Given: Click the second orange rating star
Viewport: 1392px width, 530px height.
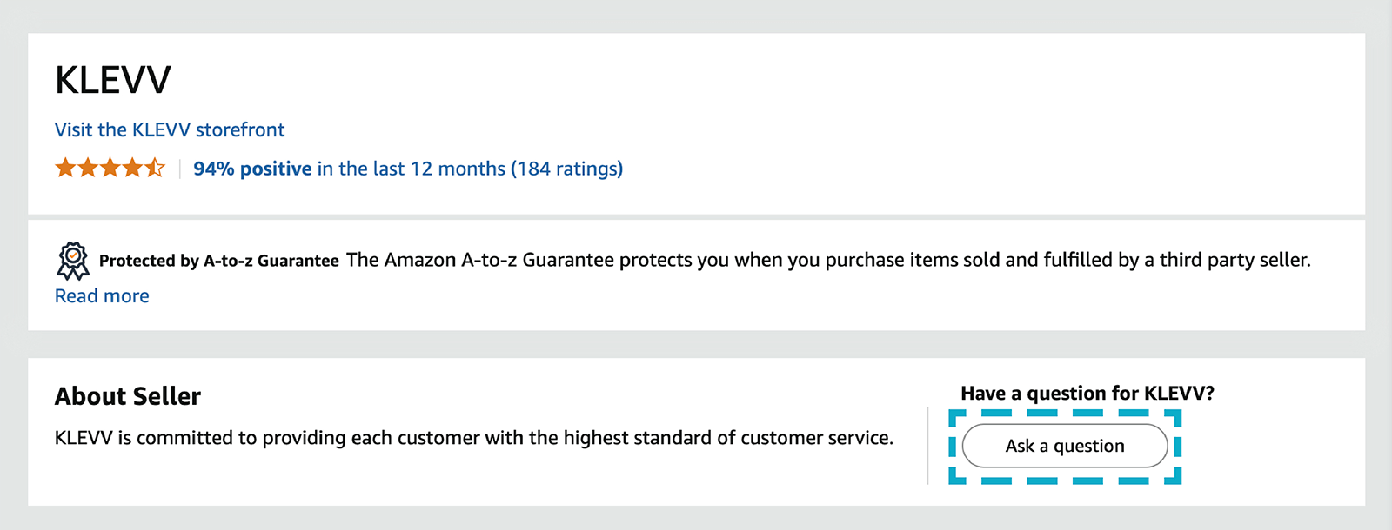Looking at the screenshot, I should (x=88, y=168).
